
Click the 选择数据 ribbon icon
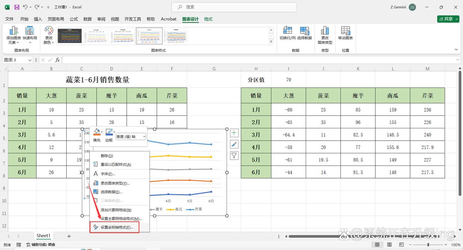305,33
